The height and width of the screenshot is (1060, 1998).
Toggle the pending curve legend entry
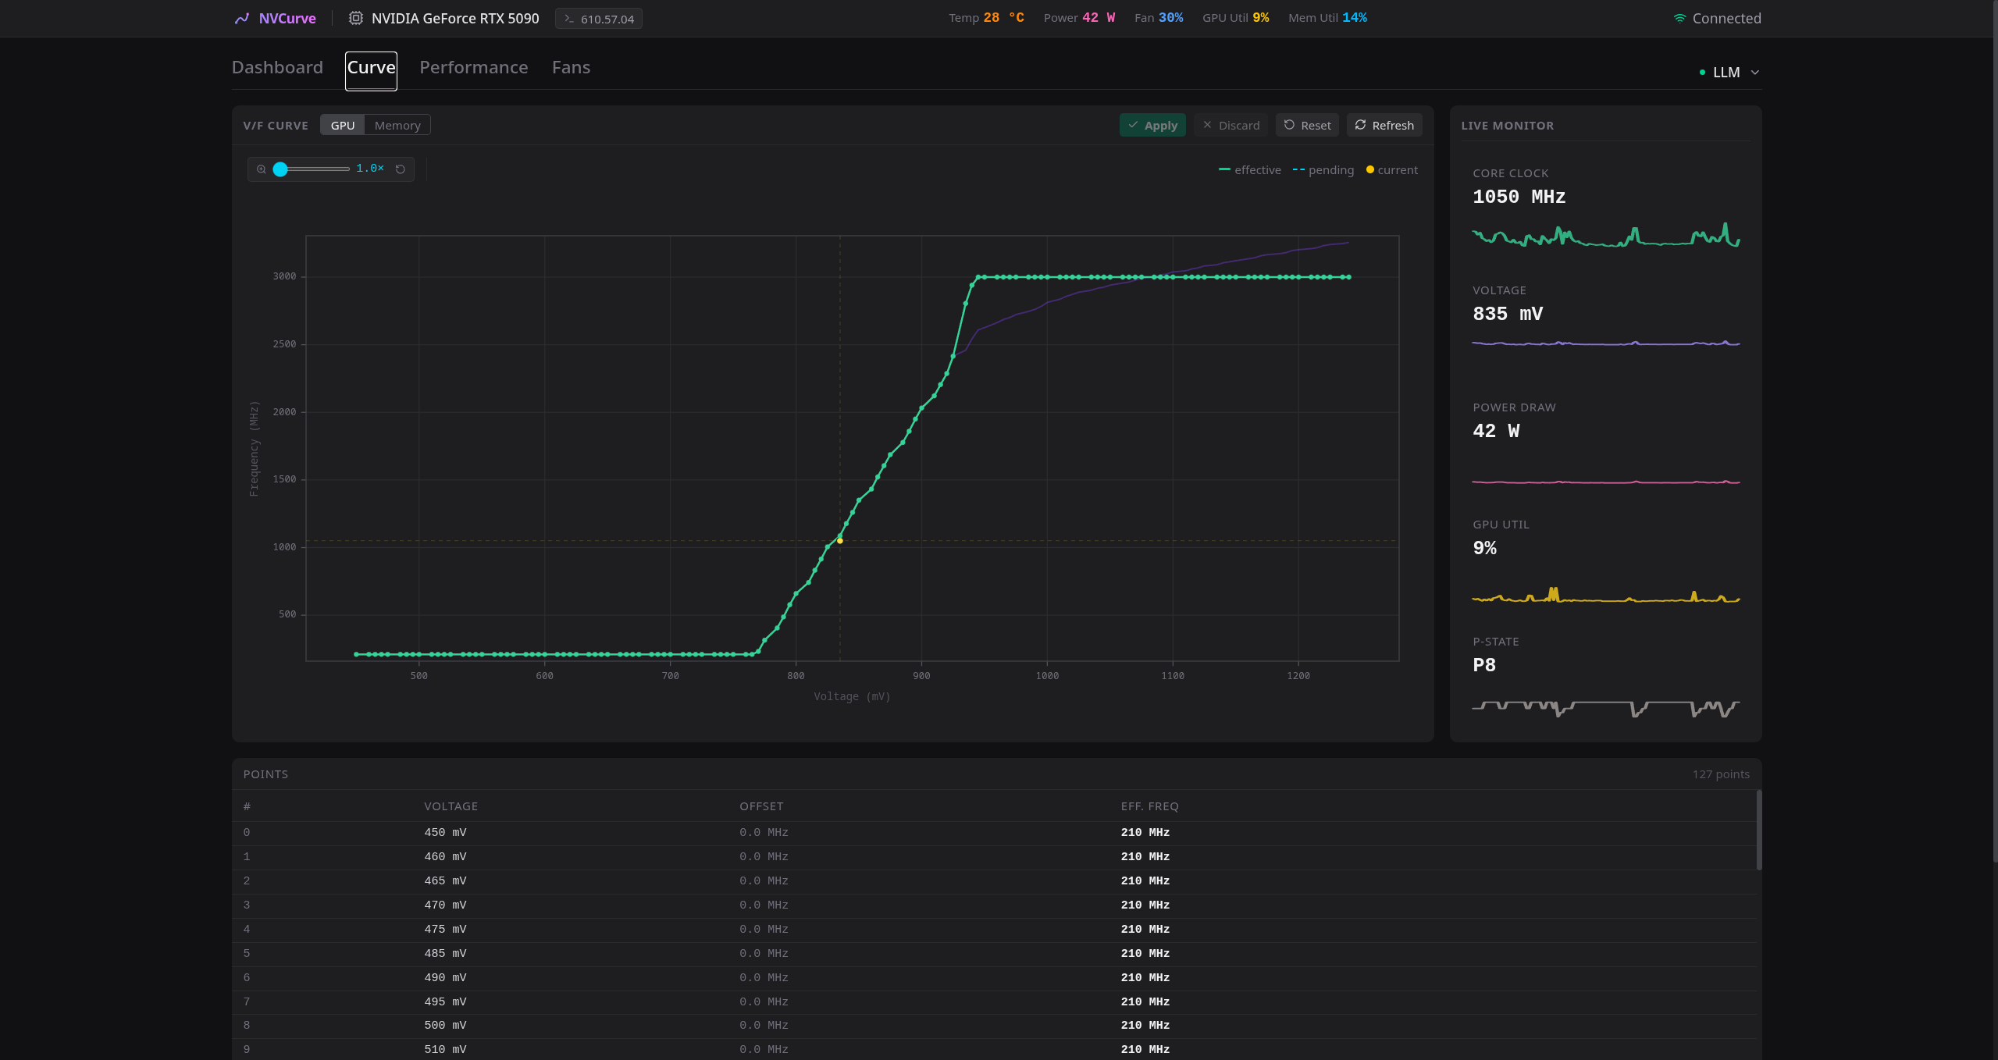(1323, 170)
